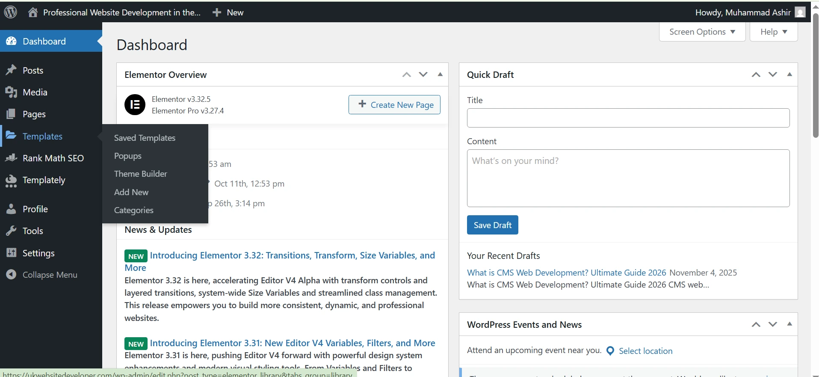Viewport: 819px width, 377px height.
Task: Click Create New Page button
Action: (394, 104)
